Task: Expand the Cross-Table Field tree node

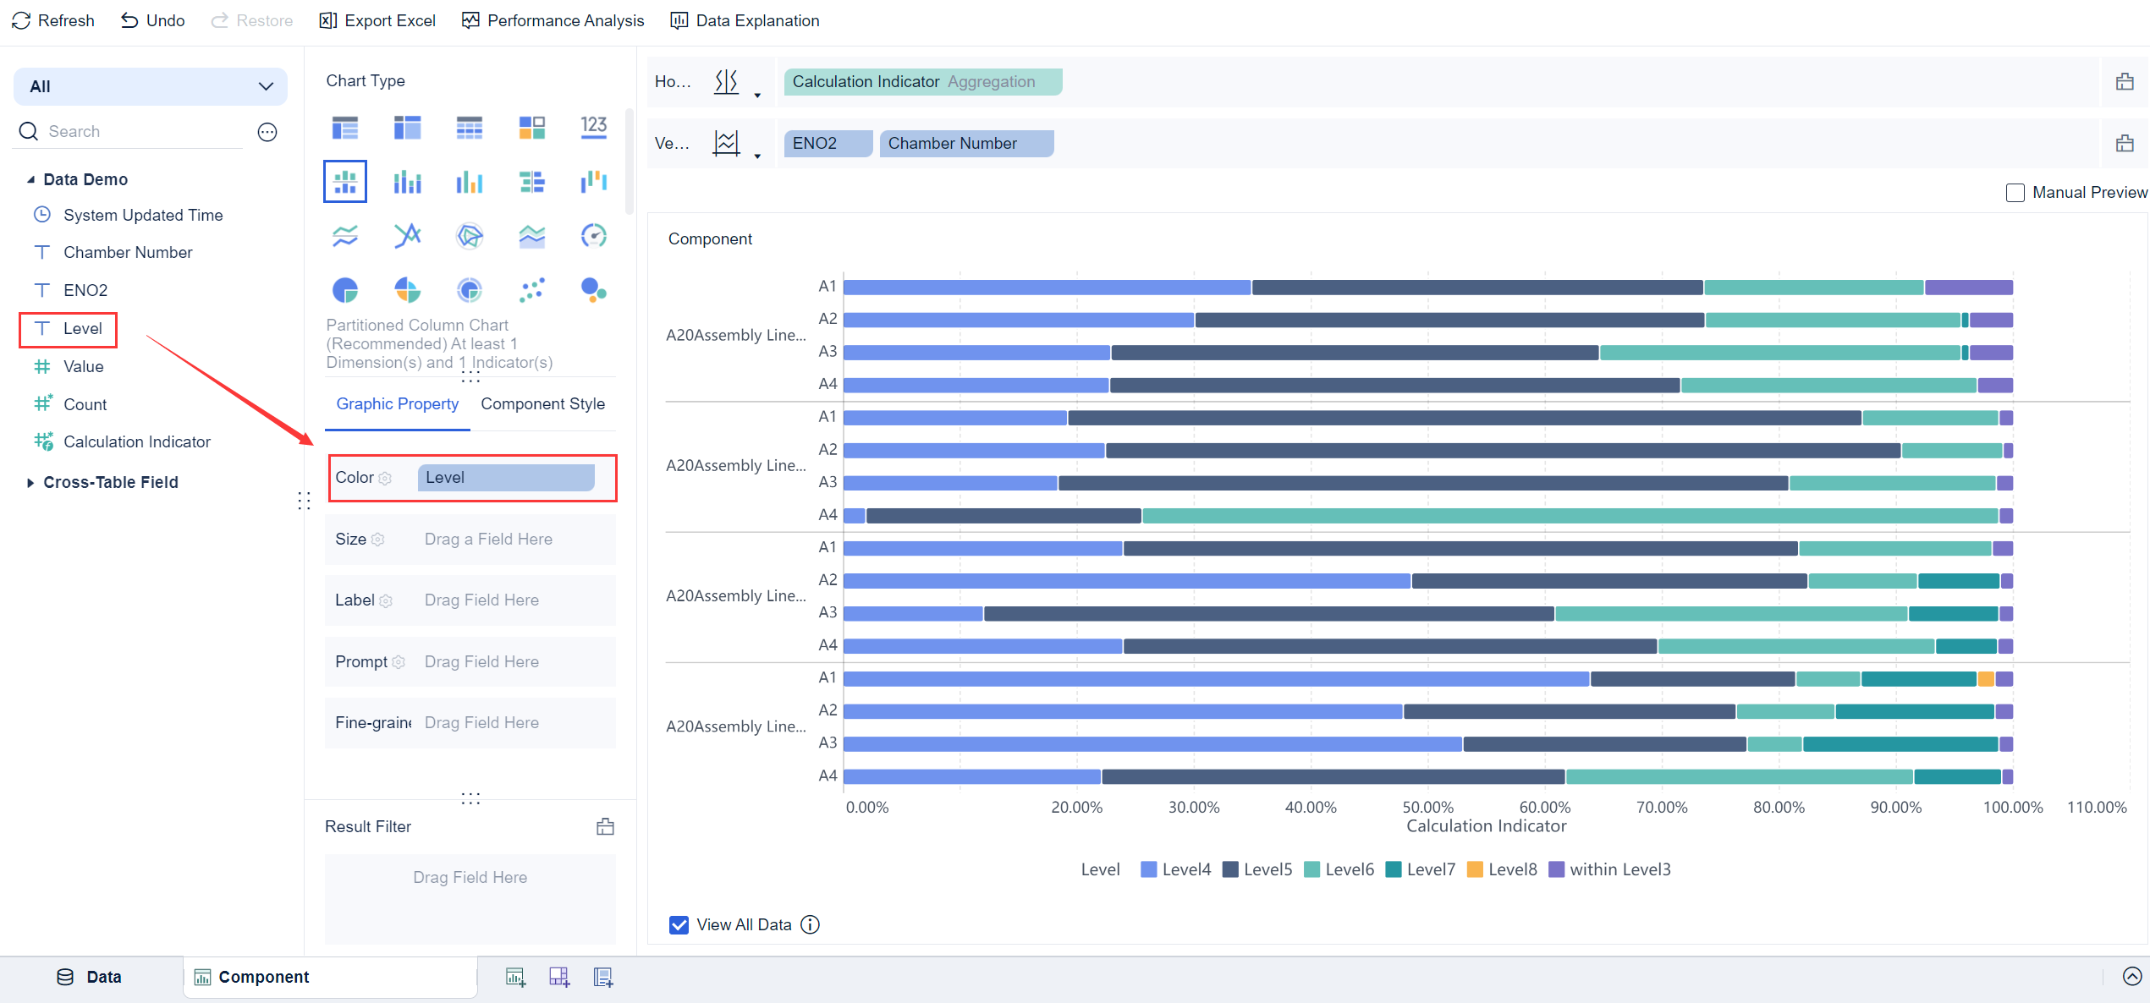Action: pos(30,483)
